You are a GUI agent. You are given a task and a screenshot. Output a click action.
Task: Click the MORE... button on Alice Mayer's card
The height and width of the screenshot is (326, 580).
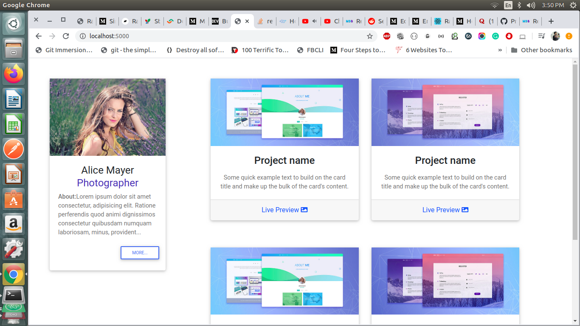tap(140, 253)
